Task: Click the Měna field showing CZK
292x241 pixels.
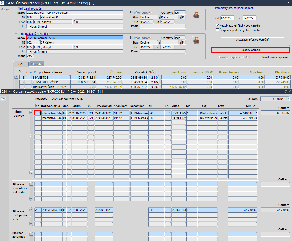Action: click(x=30, y=56)
